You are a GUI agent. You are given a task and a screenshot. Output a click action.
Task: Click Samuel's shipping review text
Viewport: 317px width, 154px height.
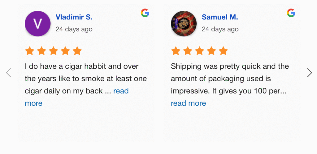tap(229, 79)
